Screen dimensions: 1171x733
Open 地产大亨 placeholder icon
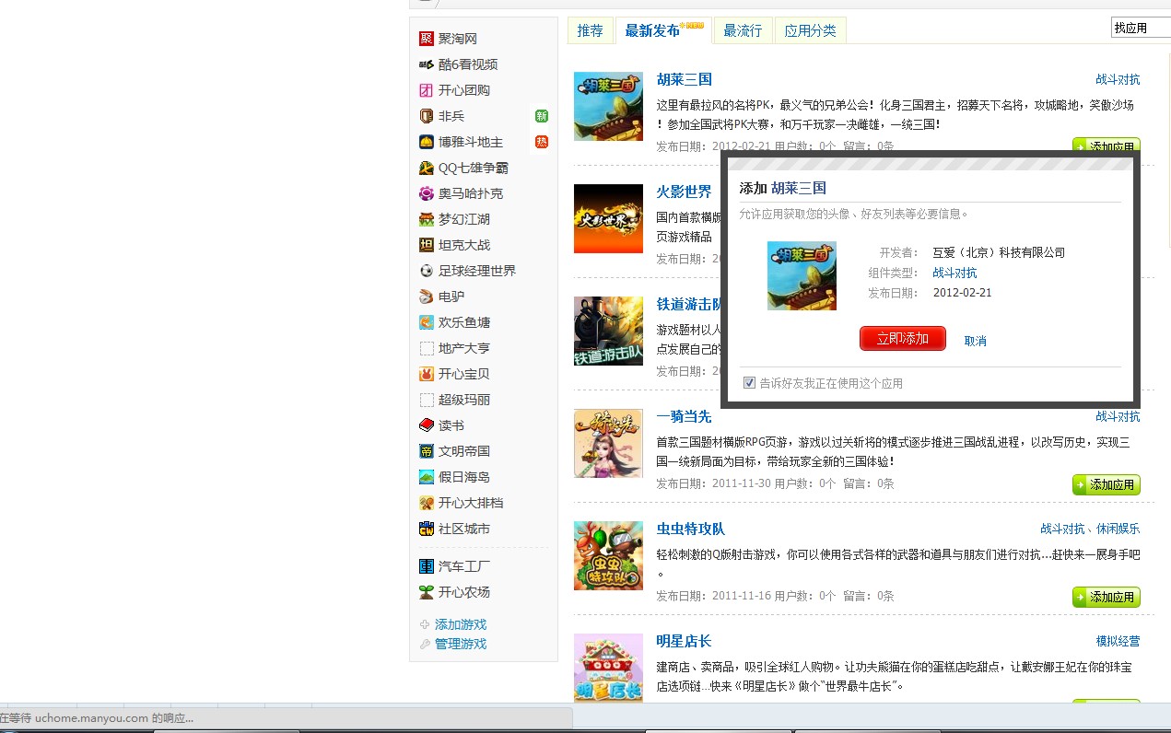426,348
